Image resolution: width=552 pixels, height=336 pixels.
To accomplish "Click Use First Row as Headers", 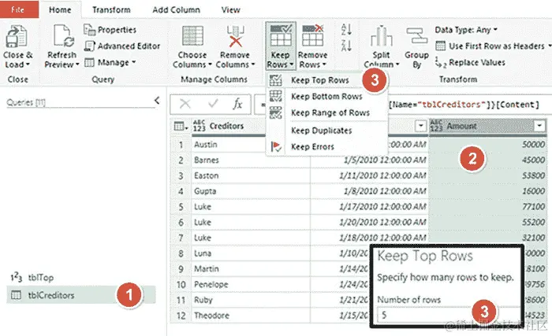I will pos(490,46).
